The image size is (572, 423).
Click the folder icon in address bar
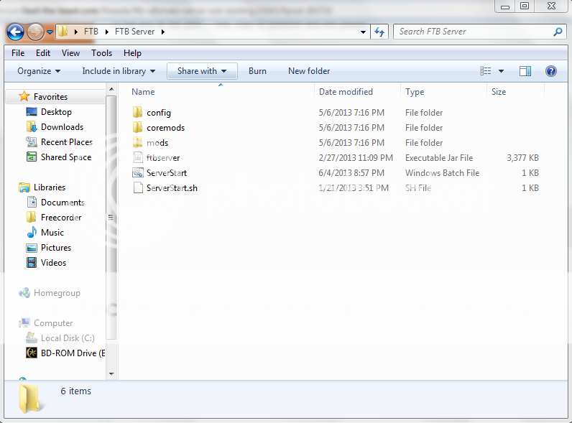[x=63, y=32]
